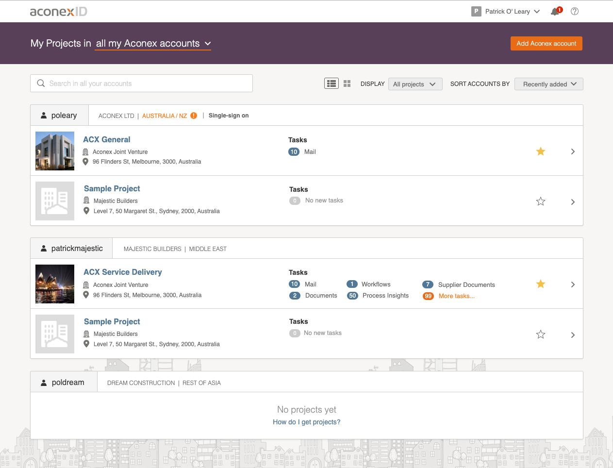This screenshot has width=613, height=468.
Task: Open ACX Service Delivery arrow chevron
Action: coord(573,284)
